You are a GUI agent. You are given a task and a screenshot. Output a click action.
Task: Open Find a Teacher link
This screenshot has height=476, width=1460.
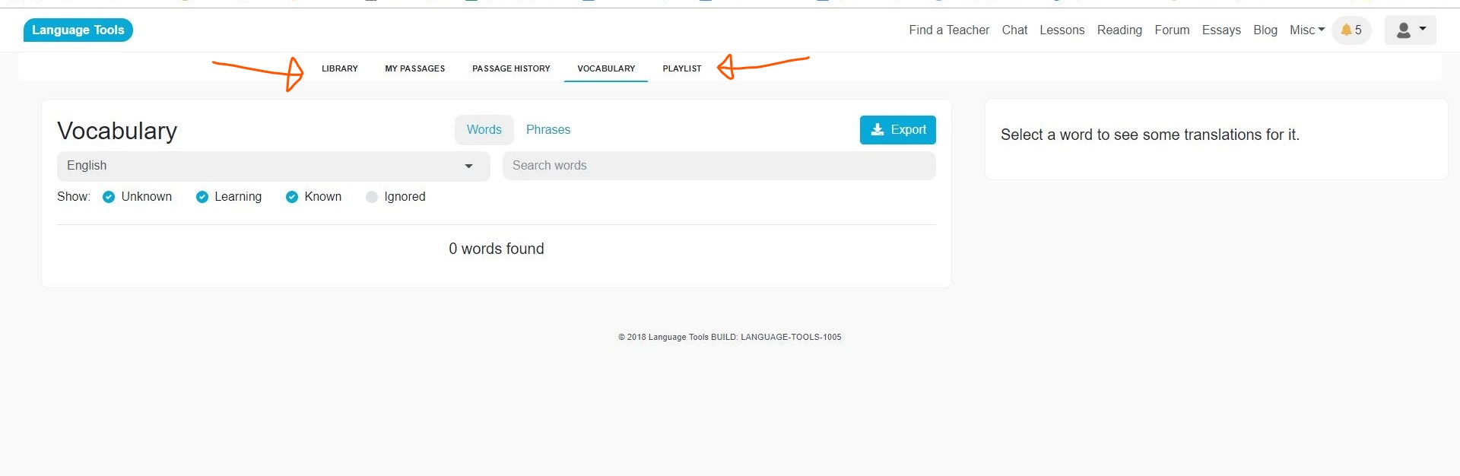949,30
